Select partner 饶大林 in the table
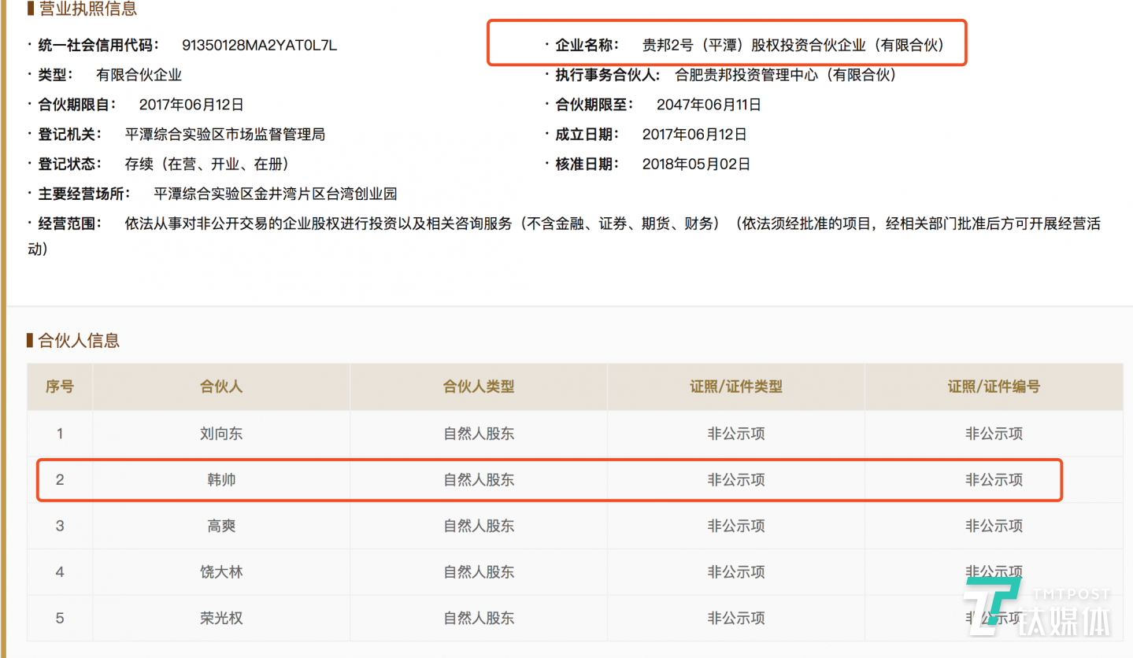Screen dimensions: 1133x658 [x=221, y=572]
